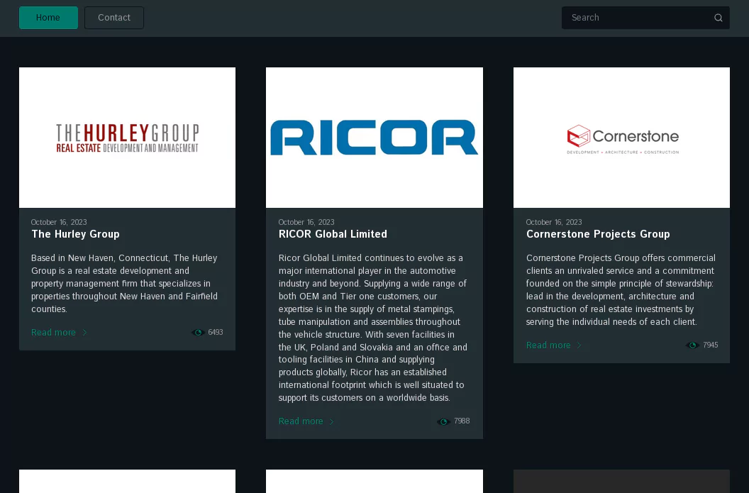This screenshot has width=749, height=493.
Task: Go to the Home page tab
Action: point(48,18)
